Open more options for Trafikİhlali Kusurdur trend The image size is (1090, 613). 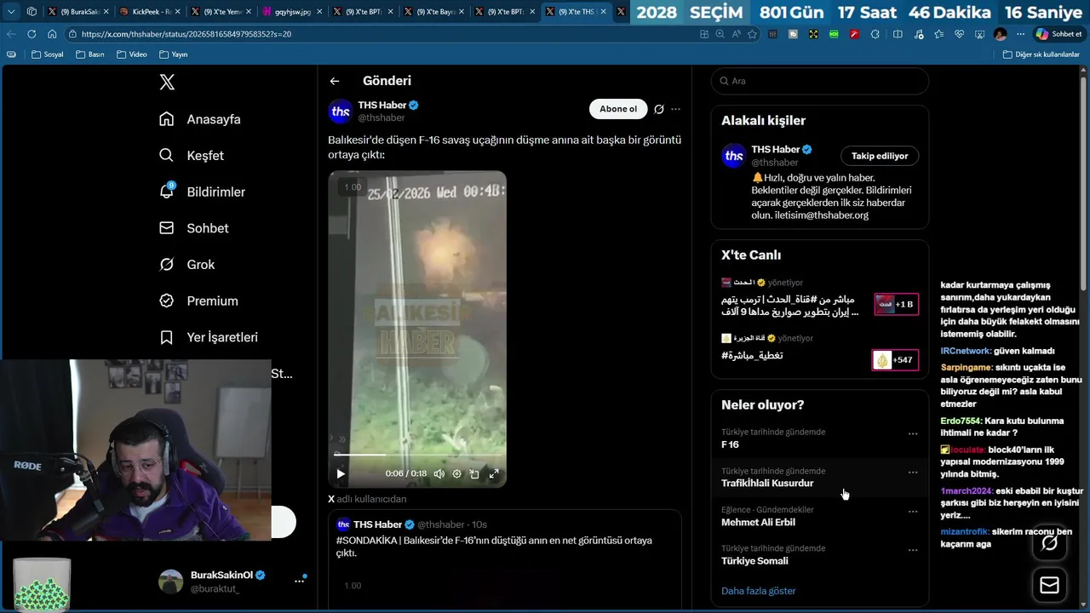[x=913, y=473]
